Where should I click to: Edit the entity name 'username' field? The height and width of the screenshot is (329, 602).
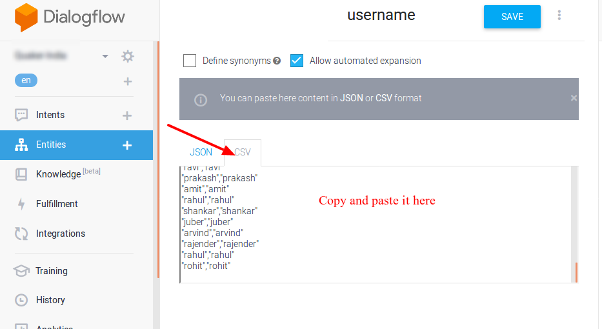[381, 15]
